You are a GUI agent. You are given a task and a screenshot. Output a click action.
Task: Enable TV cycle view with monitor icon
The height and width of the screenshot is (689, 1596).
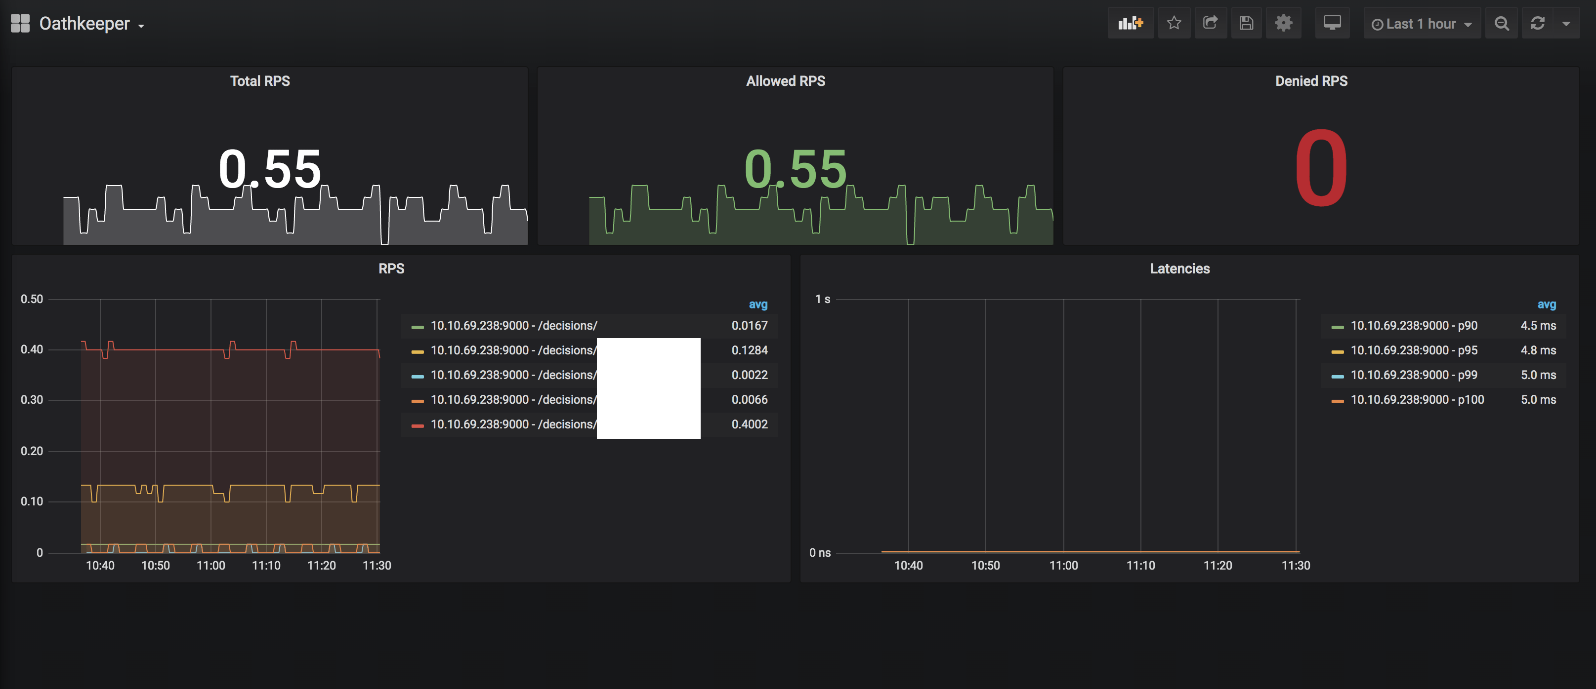(1332, 23)
